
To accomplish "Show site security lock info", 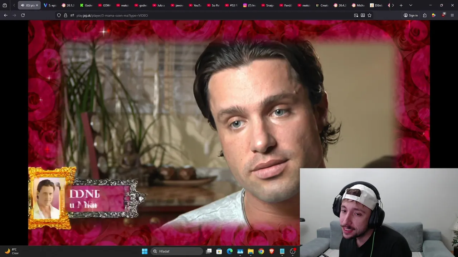I will (65, 15).
